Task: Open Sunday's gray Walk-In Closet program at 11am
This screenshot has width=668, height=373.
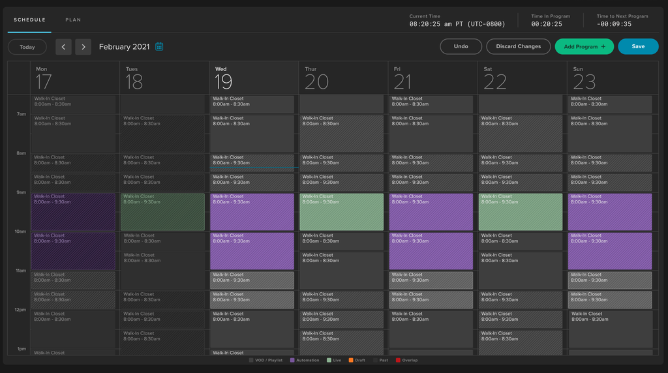Action: pyautogui.click(x=610, y=280)
